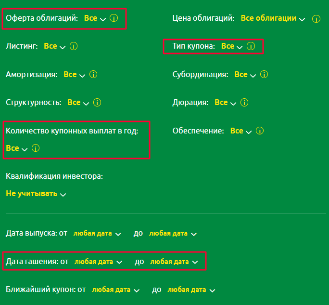Choose Дата гашения start date

[x=99, y=262]
